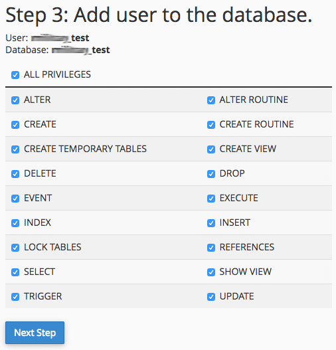Viewport: 336px width, 350px height.
Task: Click the DELETE label text
Action: click(40, 173)
